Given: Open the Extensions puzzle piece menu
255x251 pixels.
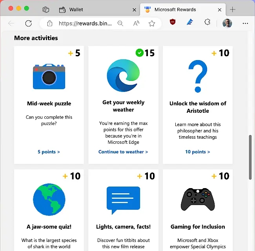Looking at the screenshot, I should [x=207, y=22].
